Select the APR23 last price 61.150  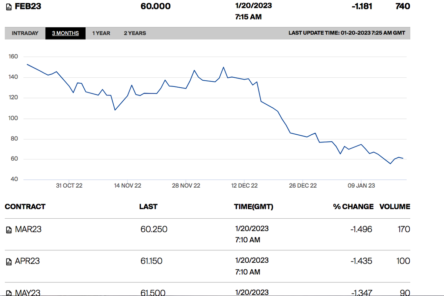click(151, 261)
